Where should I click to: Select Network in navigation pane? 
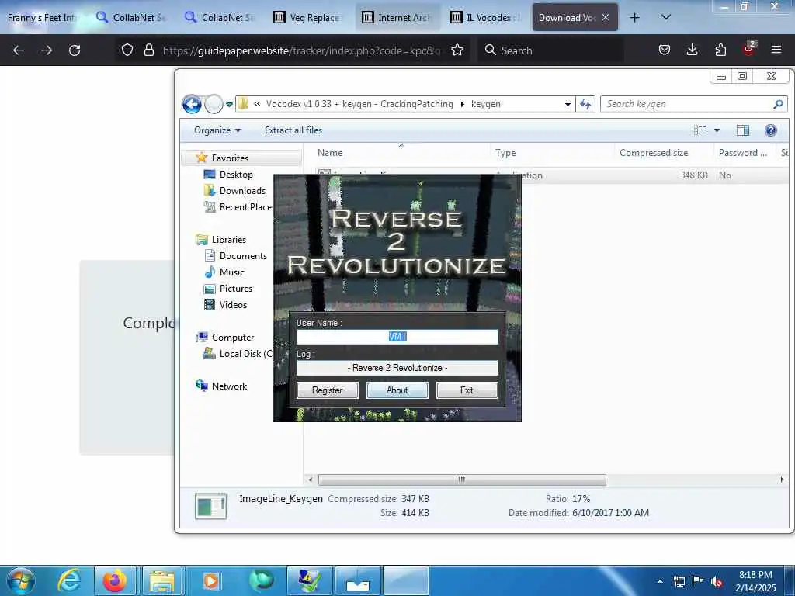coord(229,386)
